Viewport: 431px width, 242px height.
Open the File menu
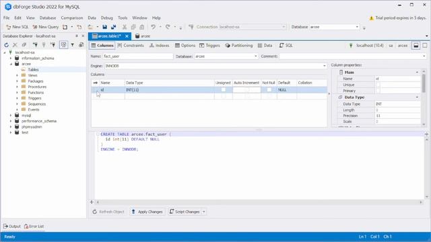click(6, 18)
